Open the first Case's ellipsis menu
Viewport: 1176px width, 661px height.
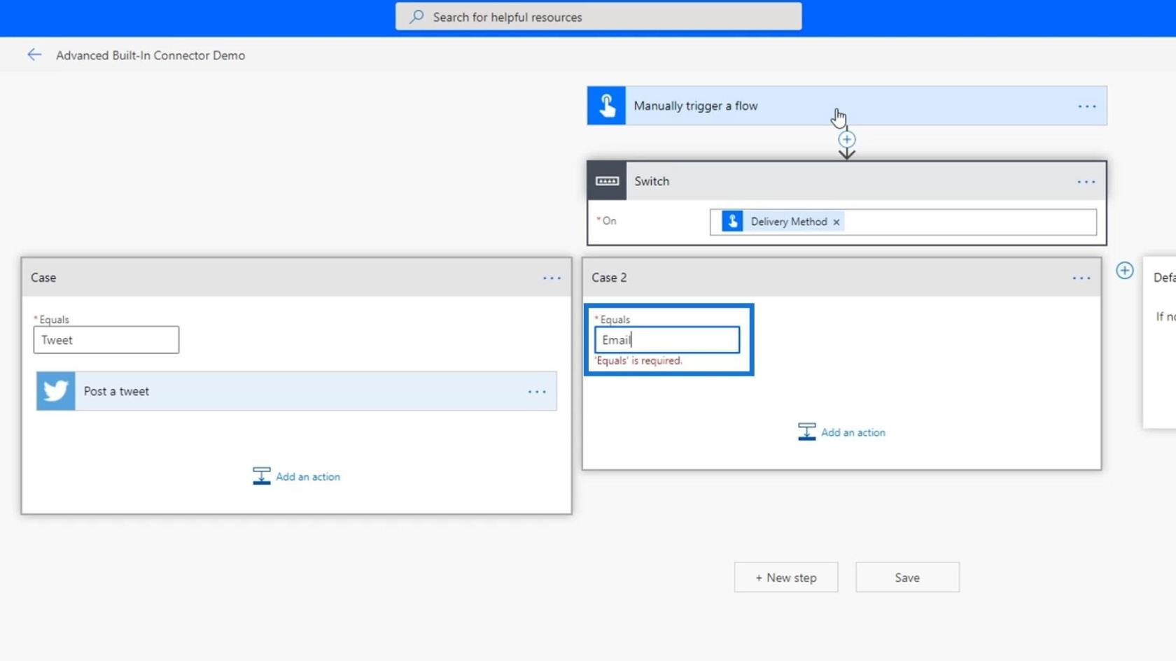pos(552,278)
